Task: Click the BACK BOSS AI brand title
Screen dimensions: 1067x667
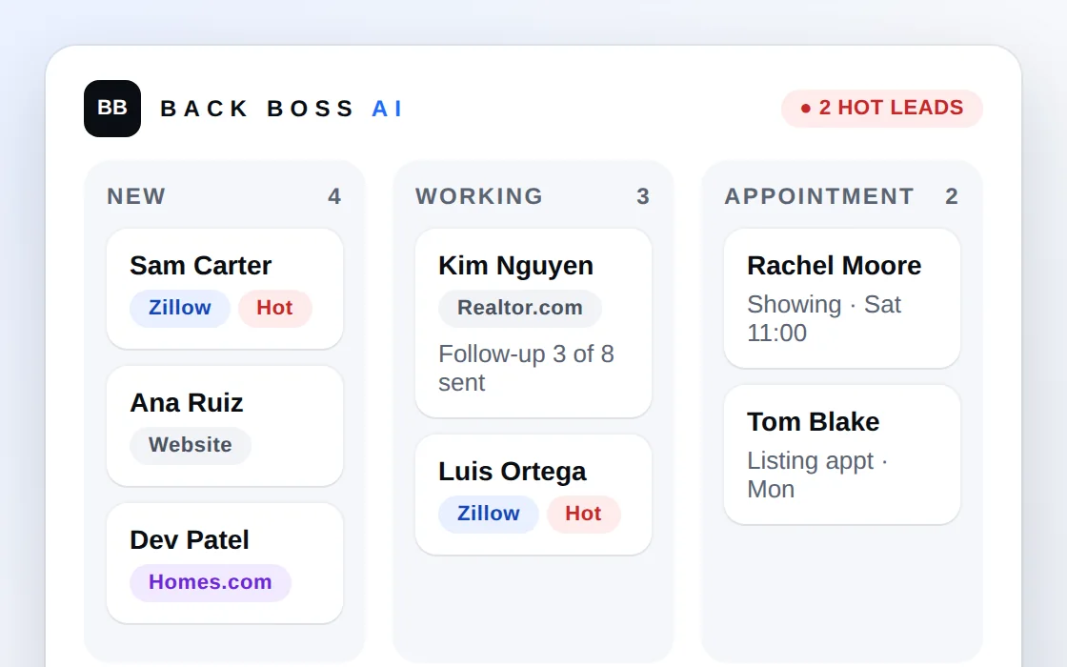Action: [x=282, y=109]
